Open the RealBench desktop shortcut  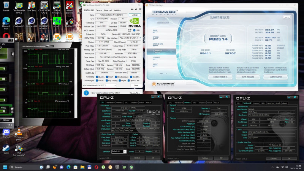(70, 22)
